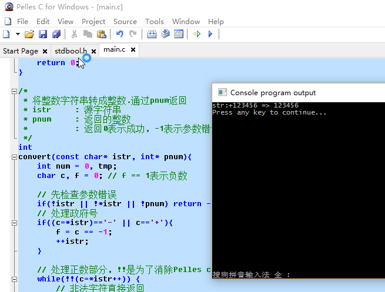Click the New file toolbar icon
The height and width of the screenshot is (292, 385).
tap(6, 34)
